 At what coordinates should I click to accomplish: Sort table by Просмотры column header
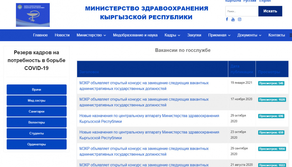[269, 72]
